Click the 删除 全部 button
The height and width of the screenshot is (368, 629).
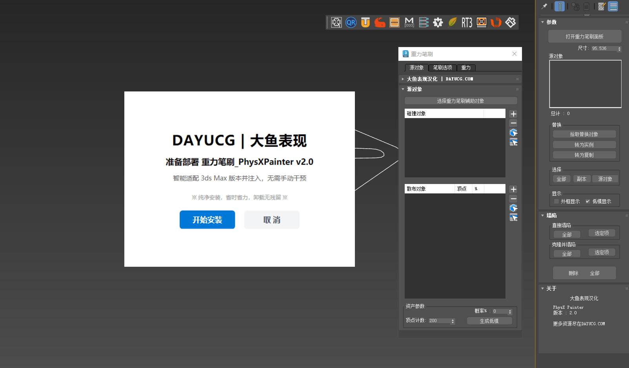[584, 273]
